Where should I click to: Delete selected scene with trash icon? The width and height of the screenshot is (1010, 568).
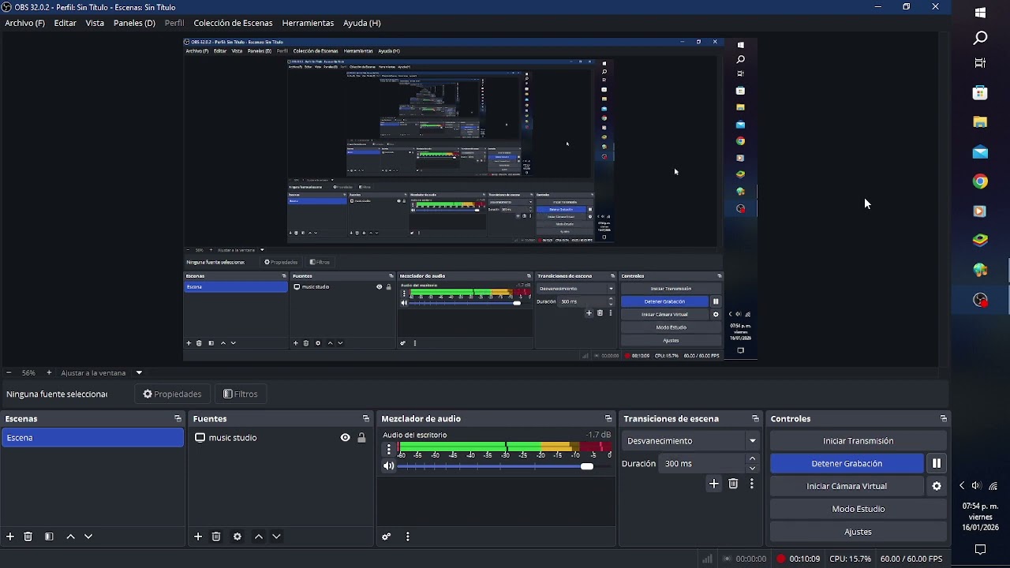pos(28,536)
